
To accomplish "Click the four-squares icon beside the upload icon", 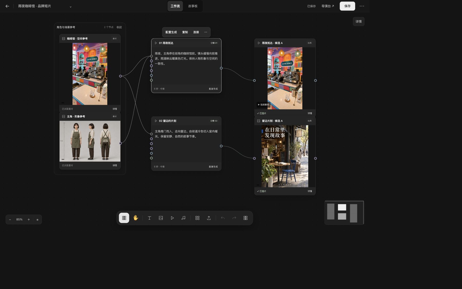I will pos(197,218).
